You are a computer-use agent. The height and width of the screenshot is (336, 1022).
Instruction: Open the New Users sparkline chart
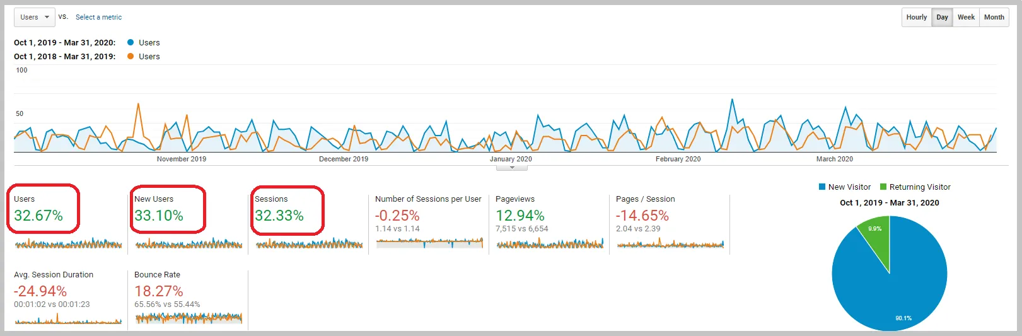[x=189, y=243]
